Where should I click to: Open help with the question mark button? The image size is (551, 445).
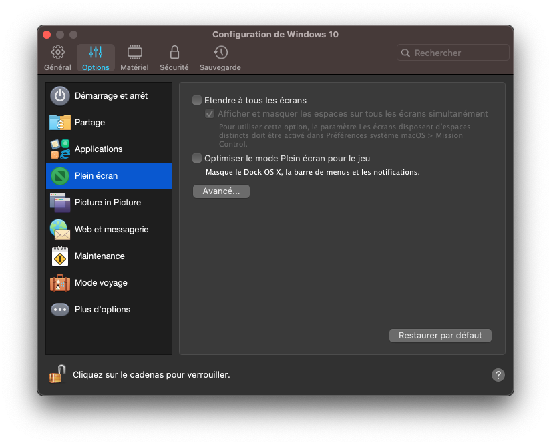[x=498, y=375]
